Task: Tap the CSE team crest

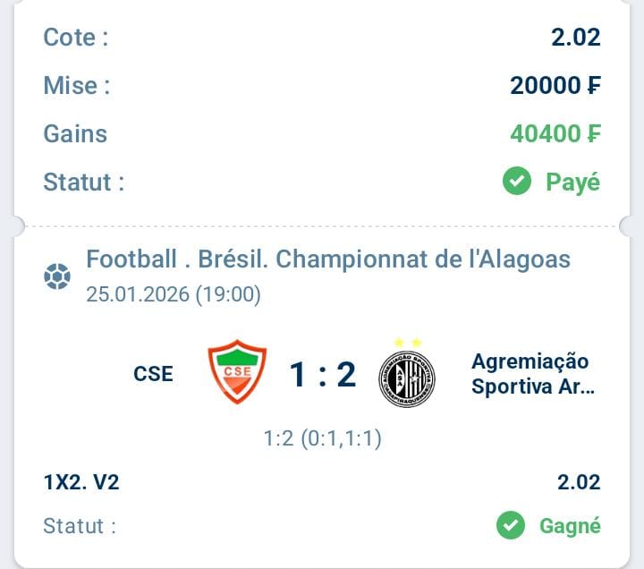Action: (238, 372)
